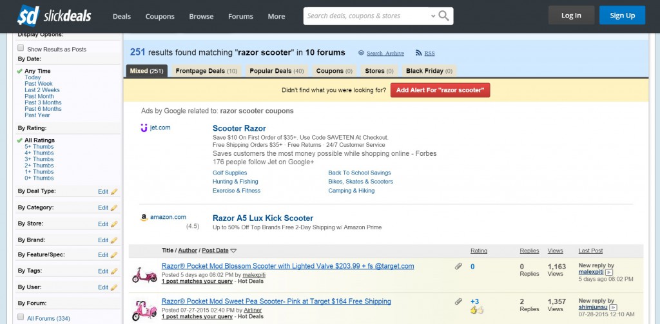Open the Deals menu

tap(122, 16)
